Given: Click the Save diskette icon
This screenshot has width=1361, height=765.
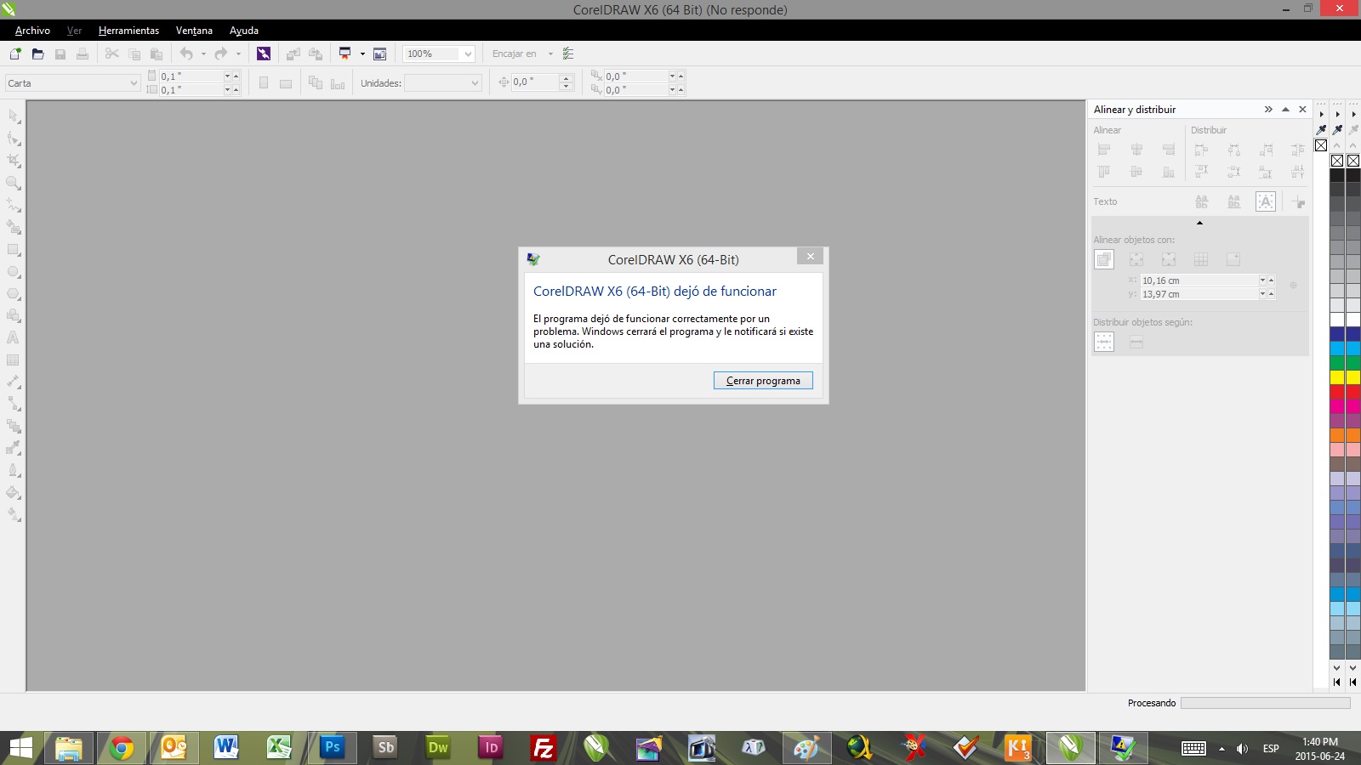Looking at the screenshot, I should click(x=60, y=54).
